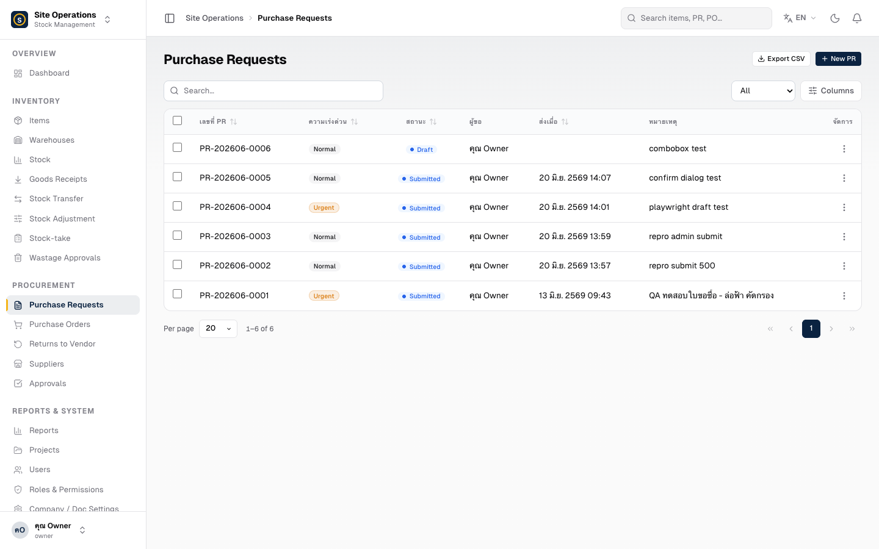Open Approvals in sidebar
Viewport: 879px width, 549px height.
pos(73,384)
